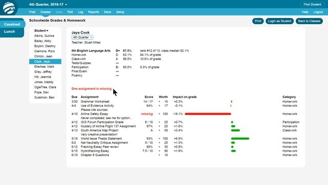The width and height of the screenshot is (328, 185).
Task: Select the Caseload sidebar tab
Action: tap(12, 24)
